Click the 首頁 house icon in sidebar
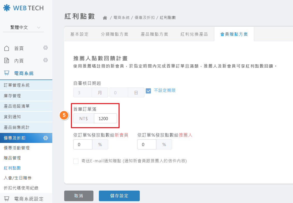Screen dimensions: 293x203 pos(7,48)
